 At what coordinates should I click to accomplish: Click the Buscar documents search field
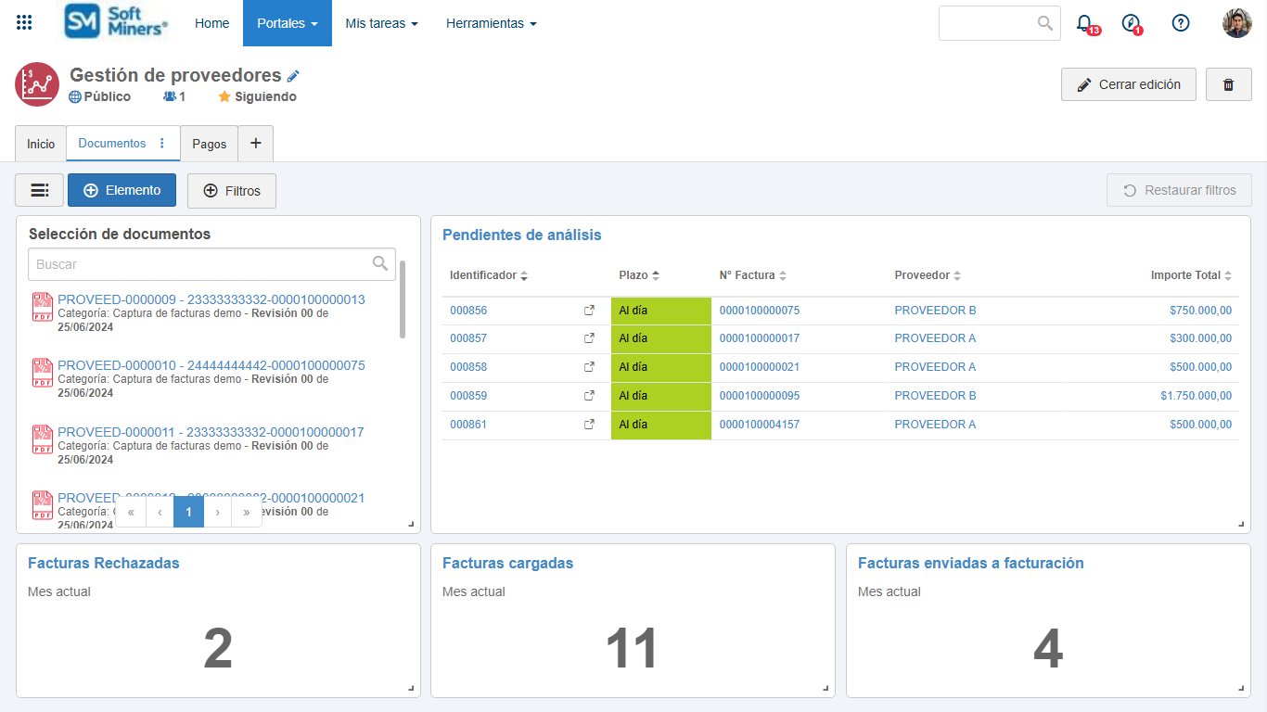click(201, 264)
